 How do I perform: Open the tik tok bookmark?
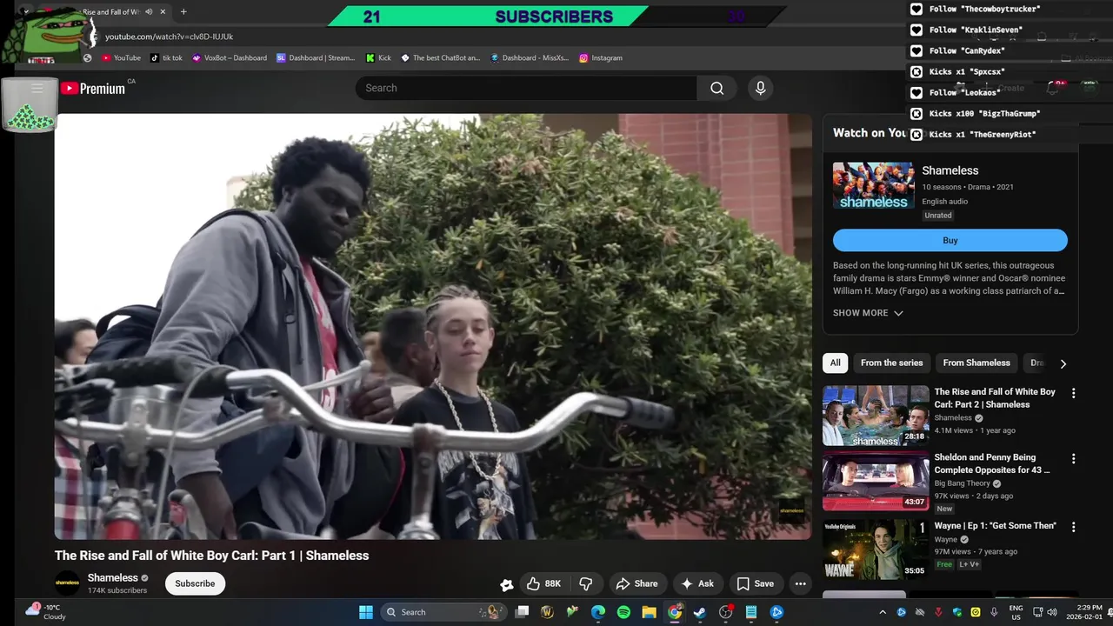[x=166, y=58]
